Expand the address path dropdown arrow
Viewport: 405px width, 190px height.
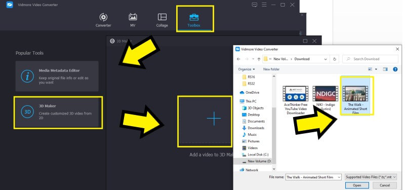(326, 59)
